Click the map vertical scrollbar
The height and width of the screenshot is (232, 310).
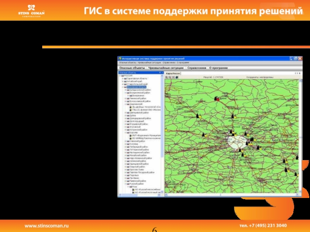300,136
